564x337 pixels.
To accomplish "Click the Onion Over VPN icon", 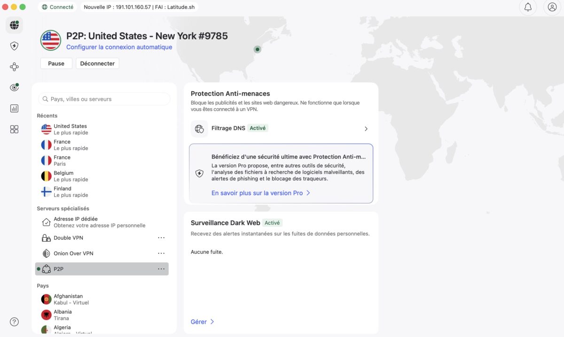I will click(x=46, y=253).
